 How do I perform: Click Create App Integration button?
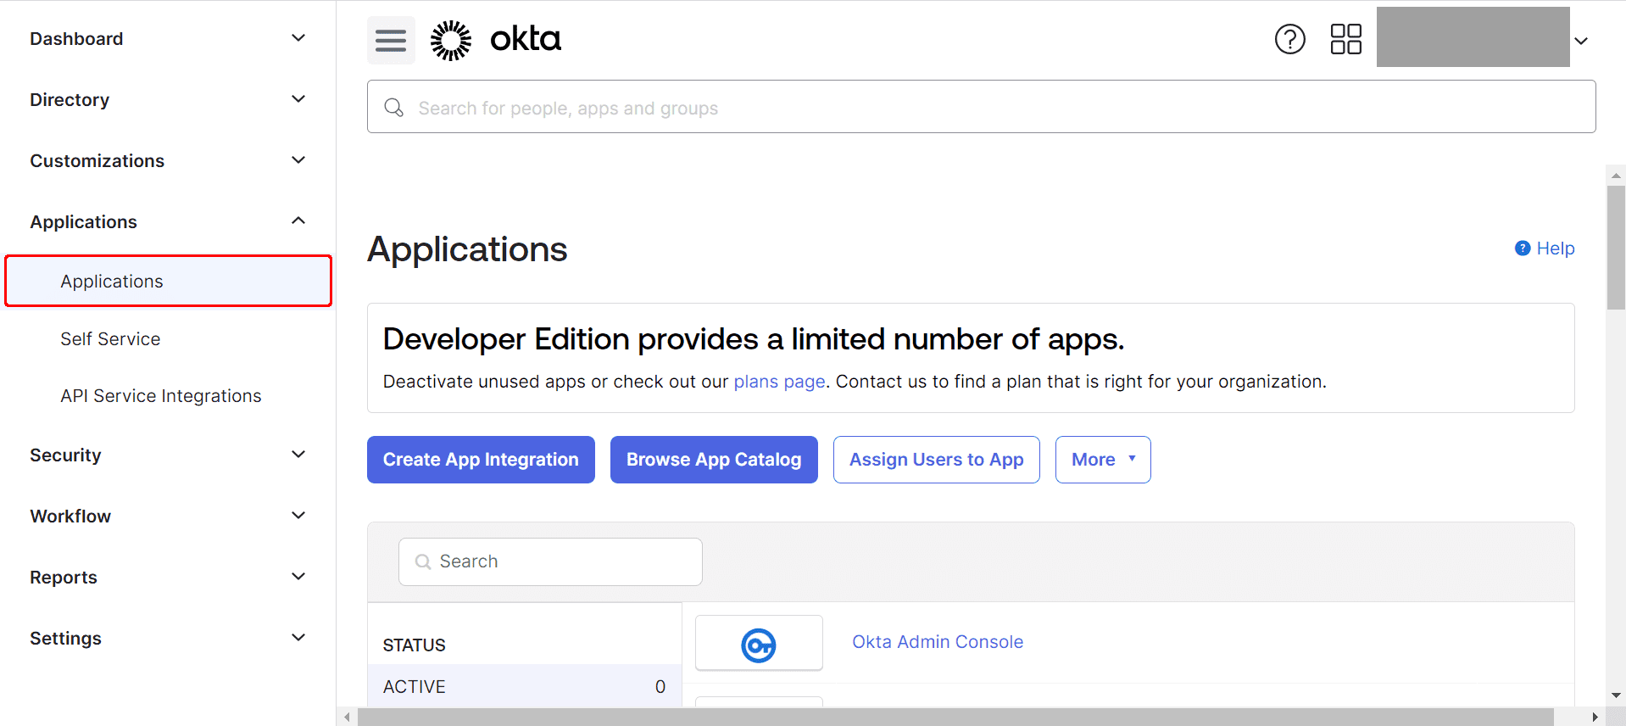481,460
